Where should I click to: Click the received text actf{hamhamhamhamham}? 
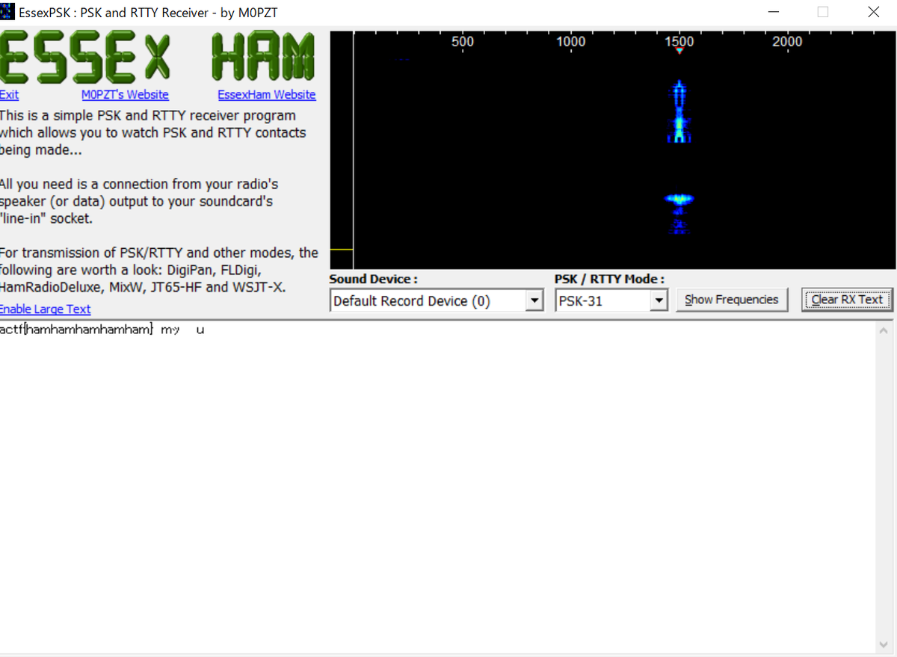[77, 330]
